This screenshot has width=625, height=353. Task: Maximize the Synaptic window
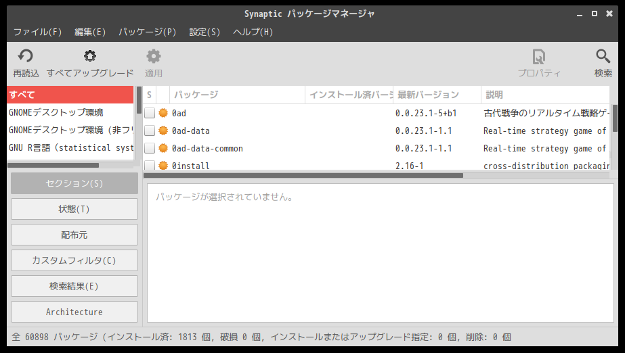(595, 14)
